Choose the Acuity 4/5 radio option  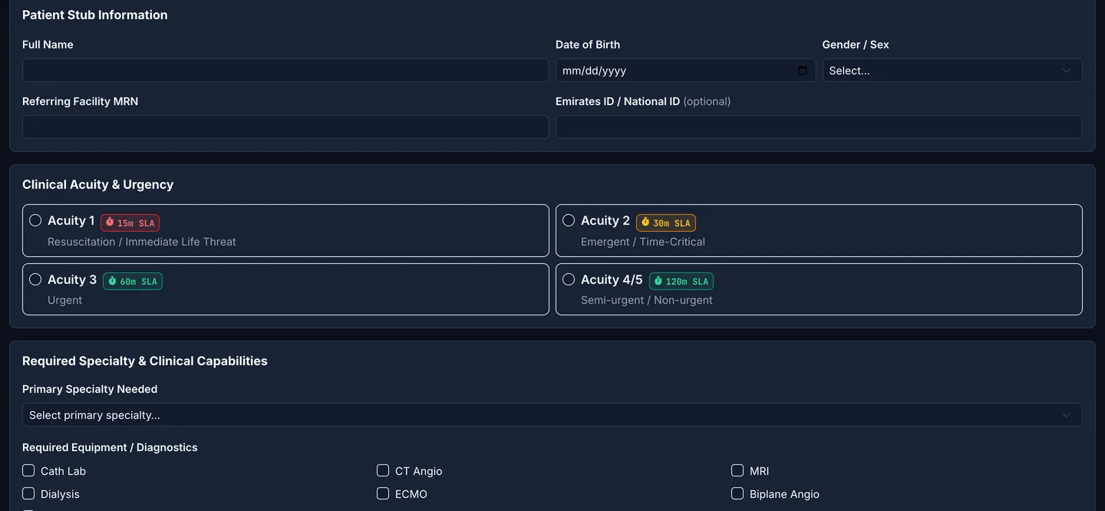569,279
